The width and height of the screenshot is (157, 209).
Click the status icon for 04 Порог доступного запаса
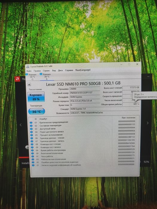click(31, 132)
